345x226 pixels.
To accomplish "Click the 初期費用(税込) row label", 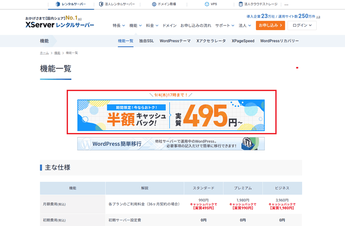I will (x=54, y=220).
